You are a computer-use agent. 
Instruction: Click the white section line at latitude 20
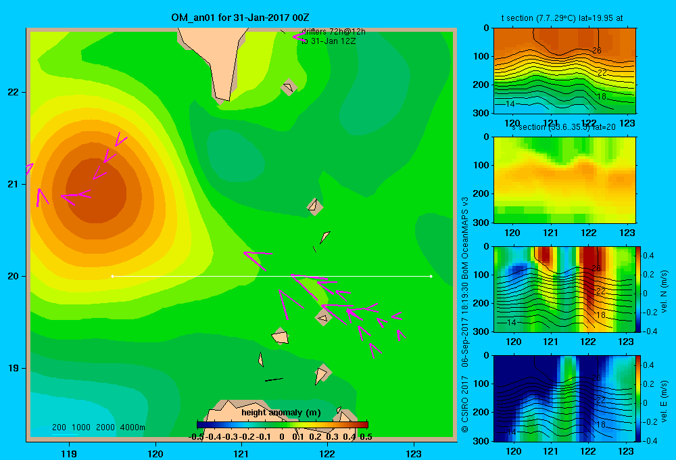tap(272, 276)
